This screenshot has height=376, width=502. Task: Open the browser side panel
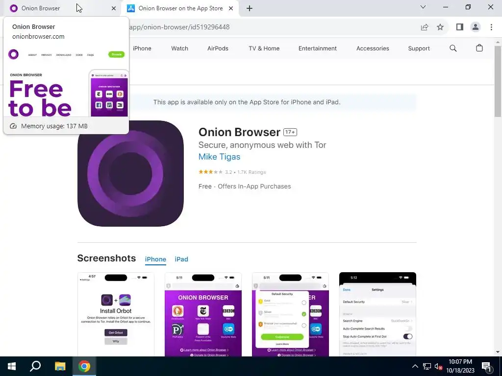click(x=460, y=27)
